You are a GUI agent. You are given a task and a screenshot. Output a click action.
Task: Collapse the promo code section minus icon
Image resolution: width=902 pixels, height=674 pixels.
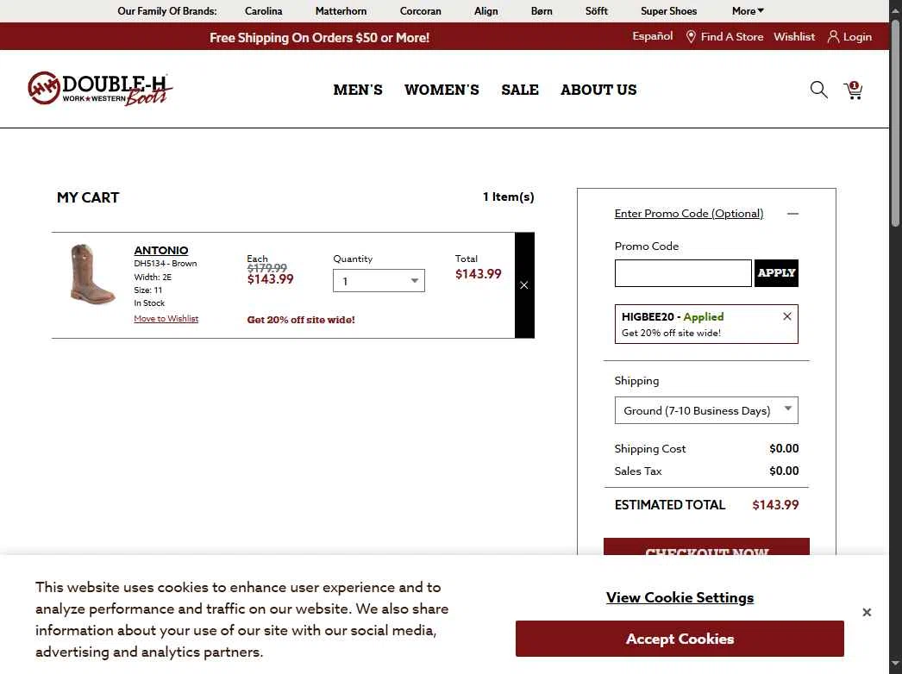(792, 214)
